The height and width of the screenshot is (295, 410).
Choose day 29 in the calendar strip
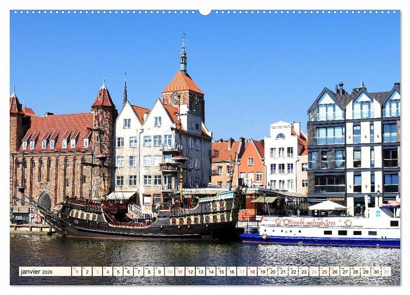[366, 271]
